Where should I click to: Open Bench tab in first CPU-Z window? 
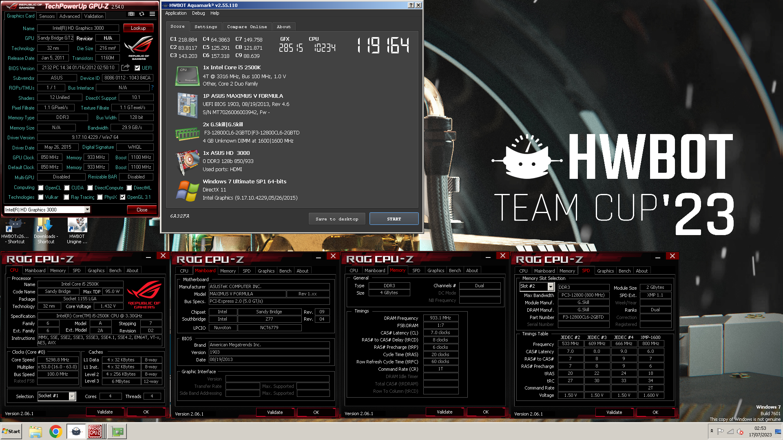click(115, 271)
